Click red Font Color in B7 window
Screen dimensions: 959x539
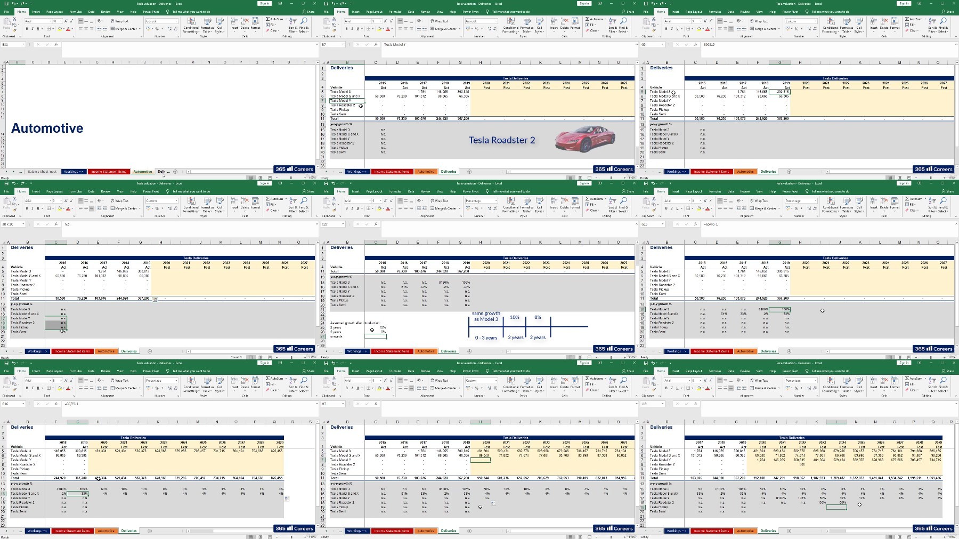pos(388,29)
